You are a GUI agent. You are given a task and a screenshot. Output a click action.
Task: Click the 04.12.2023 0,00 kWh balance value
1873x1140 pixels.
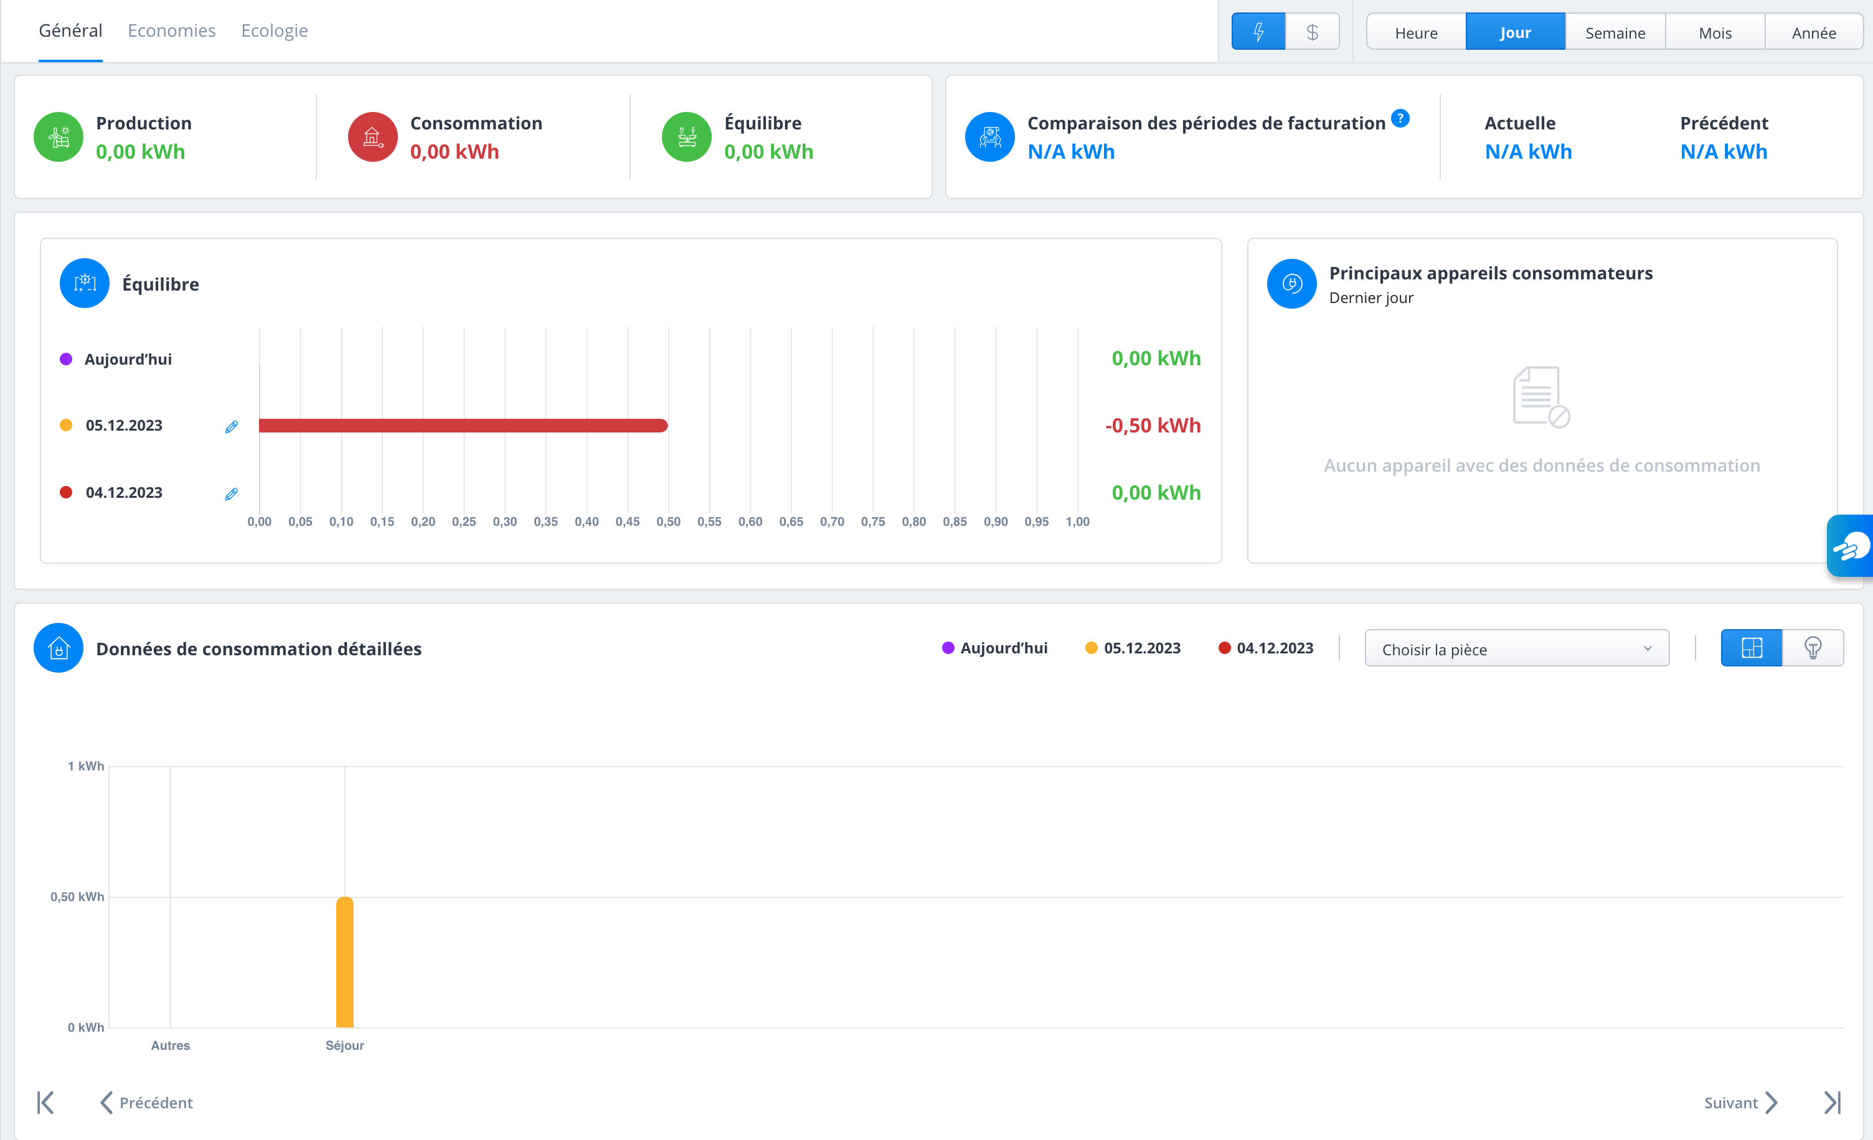[x=1156, y=493]
